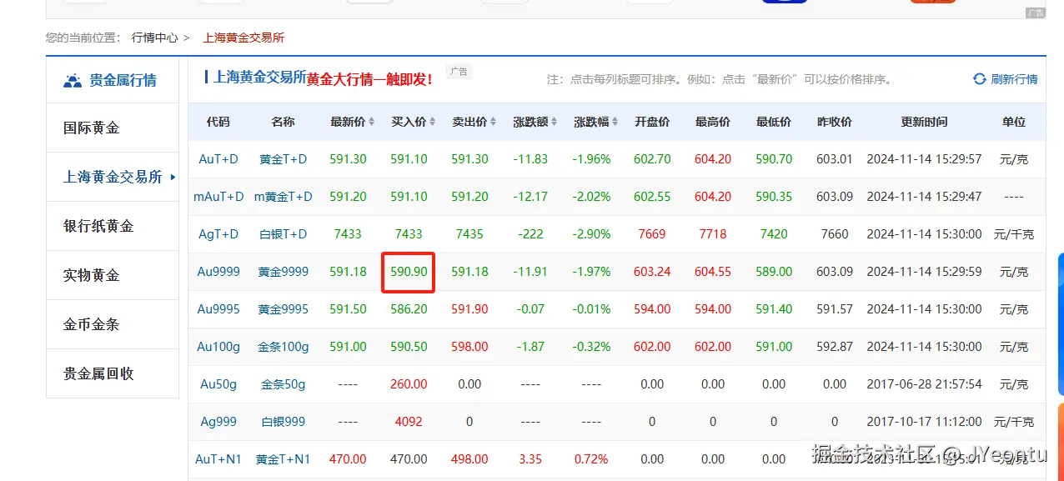Click the 最低价 column header
1064x481 pixels.
pos(774,122)
